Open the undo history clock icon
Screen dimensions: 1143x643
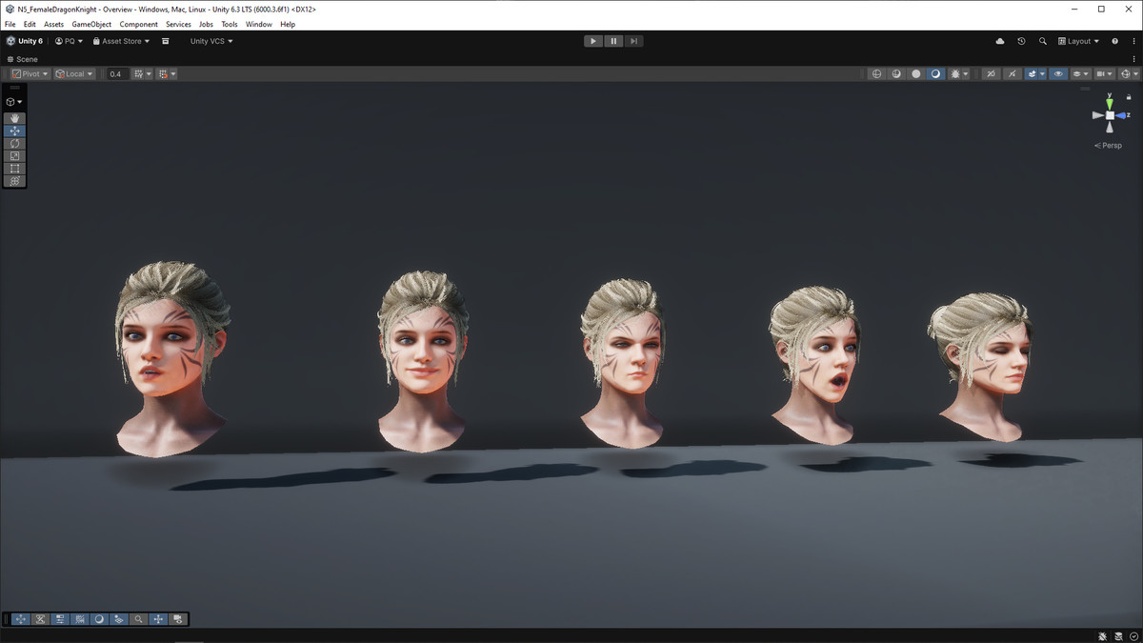click(1021, 41)
